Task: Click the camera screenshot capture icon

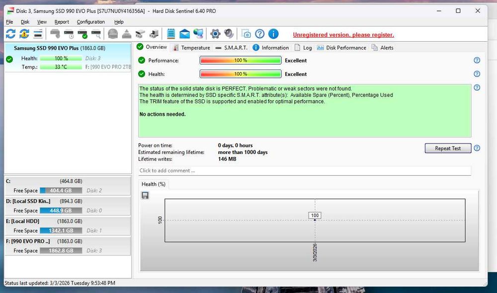Action: (x=246, y=34)
